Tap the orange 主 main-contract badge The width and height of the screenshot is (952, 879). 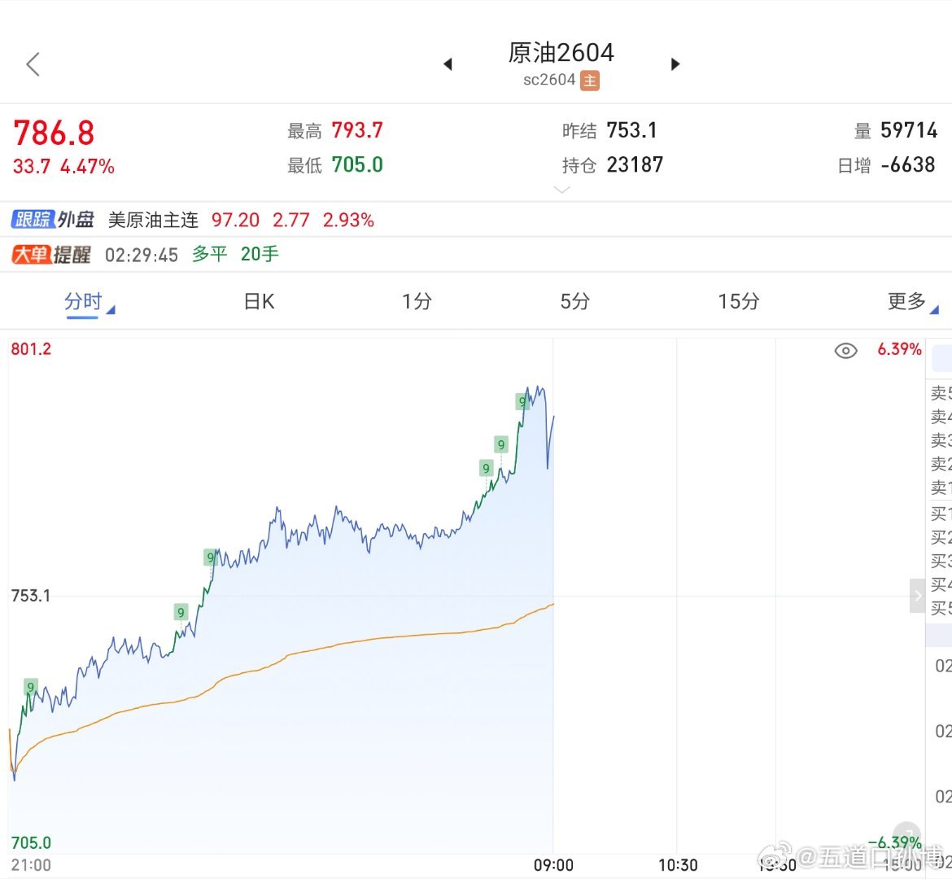pyautogui.click(x=591, y=81)
